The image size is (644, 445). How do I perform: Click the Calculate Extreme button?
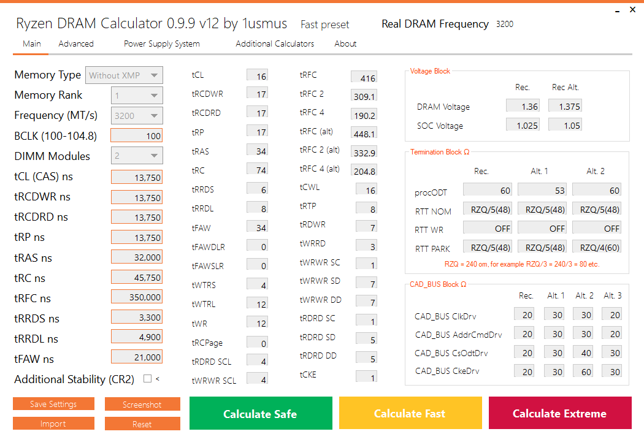(560, 413)
